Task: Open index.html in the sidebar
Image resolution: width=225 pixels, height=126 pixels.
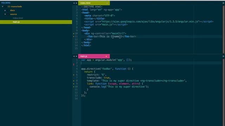Action: (18, 18)
